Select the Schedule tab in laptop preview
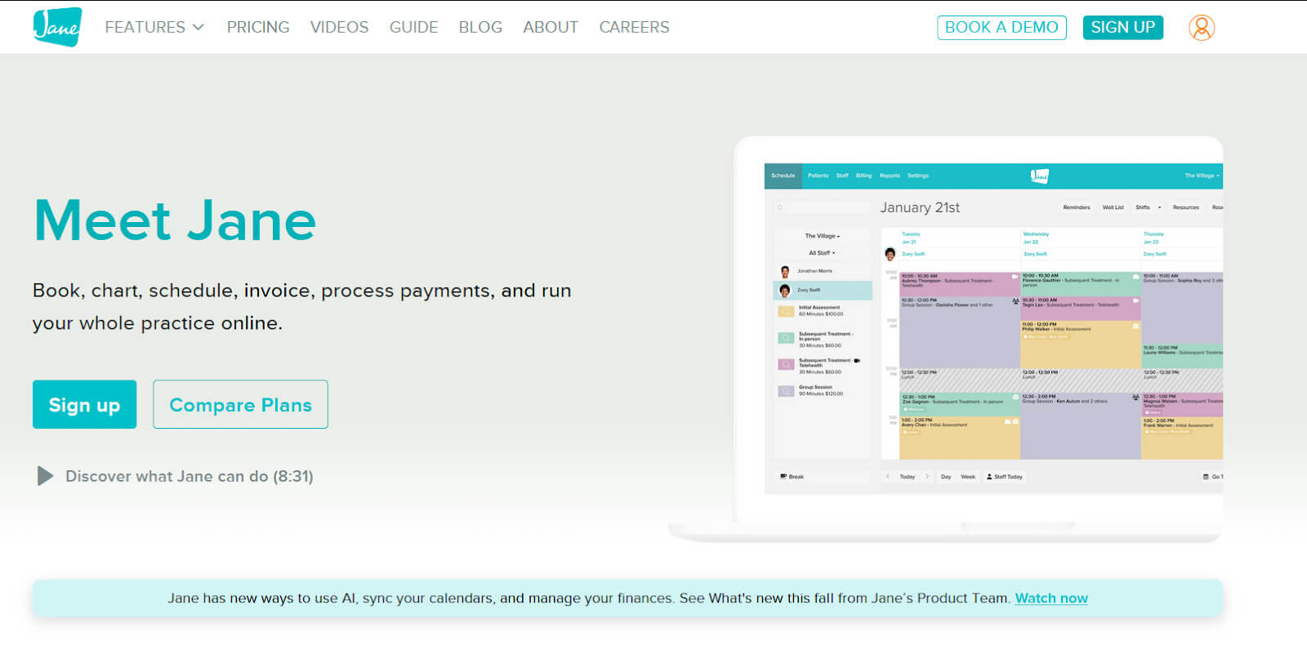 783,176
